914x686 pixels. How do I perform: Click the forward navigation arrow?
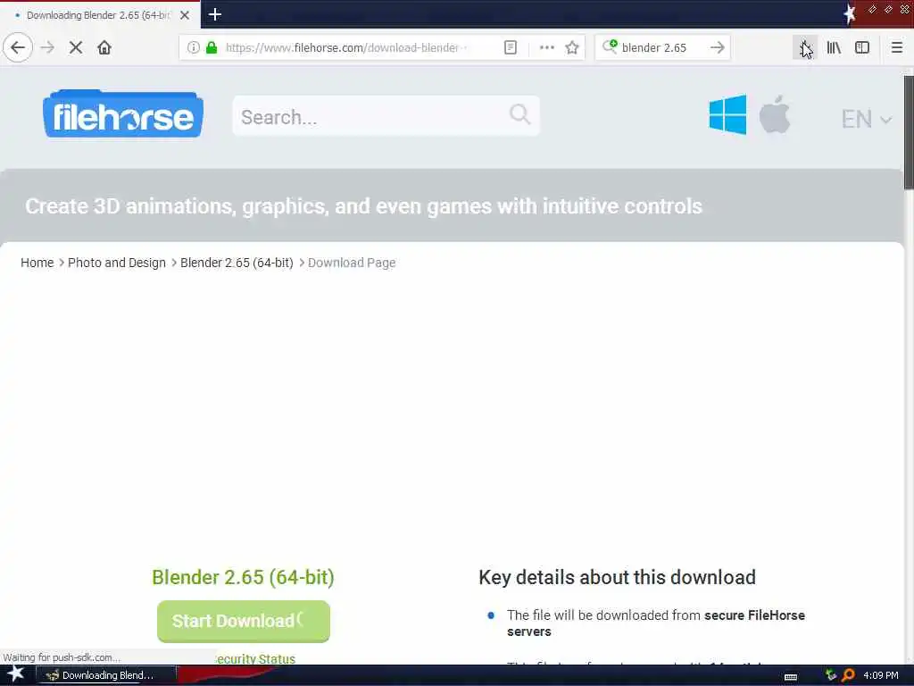48,47
